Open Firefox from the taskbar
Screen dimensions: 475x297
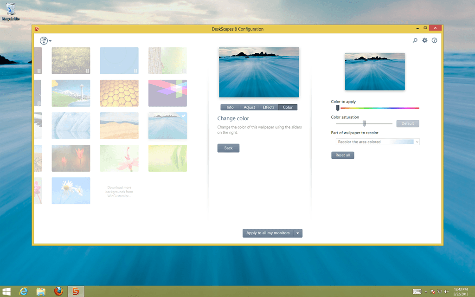58,291
